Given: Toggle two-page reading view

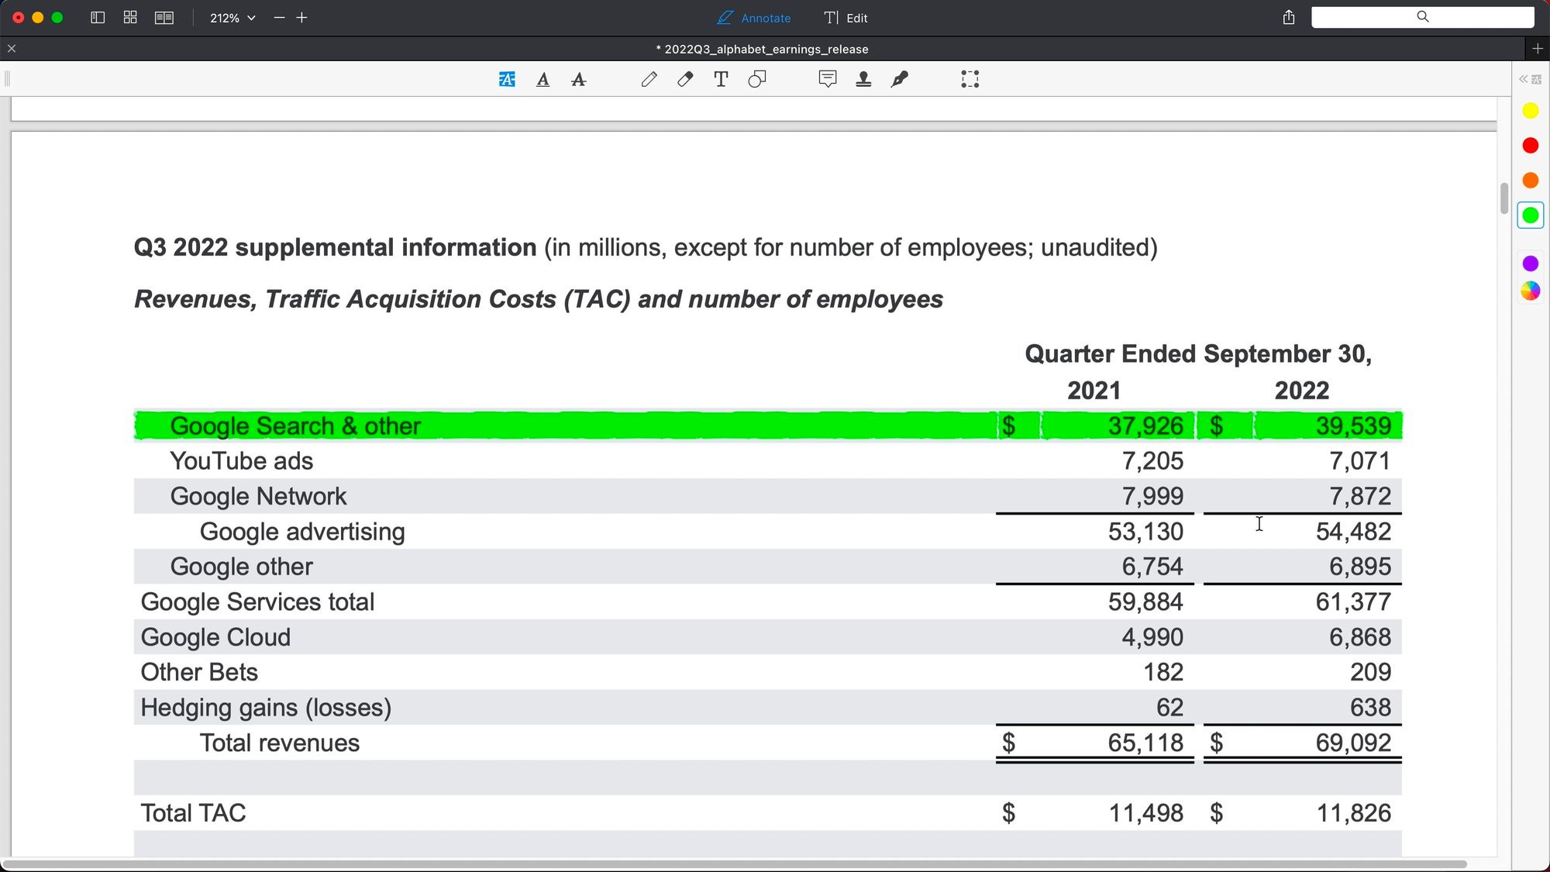Looking at the screenshot, I should point(164,17).
